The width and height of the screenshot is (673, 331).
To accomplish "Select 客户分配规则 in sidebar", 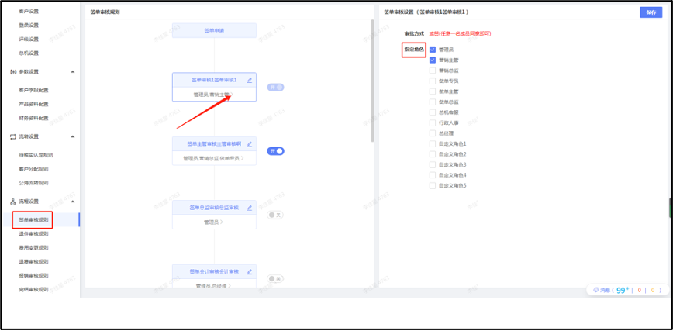I will [33, 169].
